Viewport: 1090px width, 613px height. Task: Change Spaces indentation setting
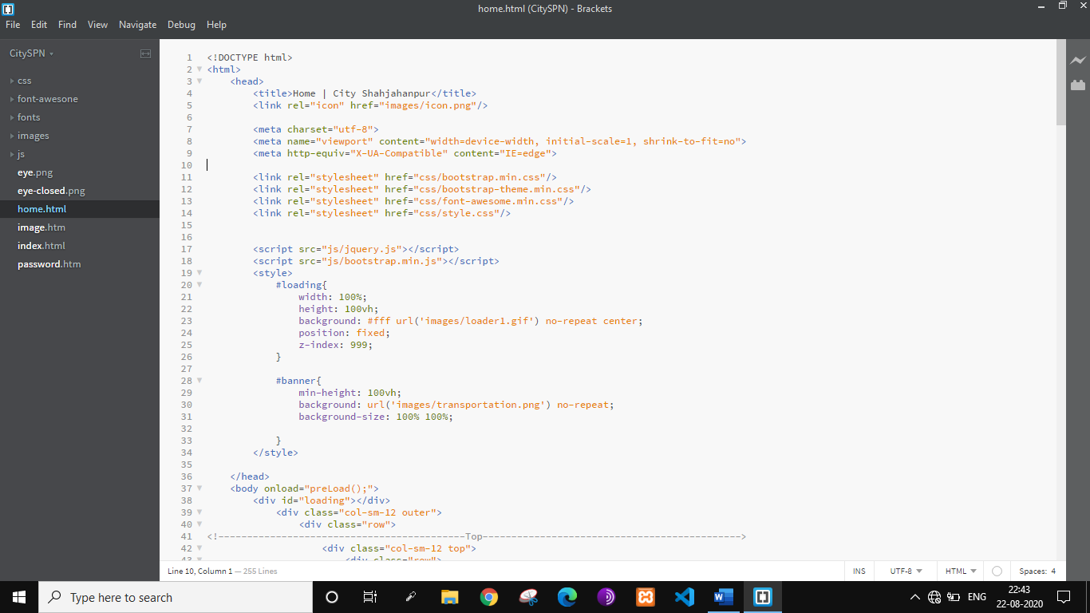(1033, 571)
